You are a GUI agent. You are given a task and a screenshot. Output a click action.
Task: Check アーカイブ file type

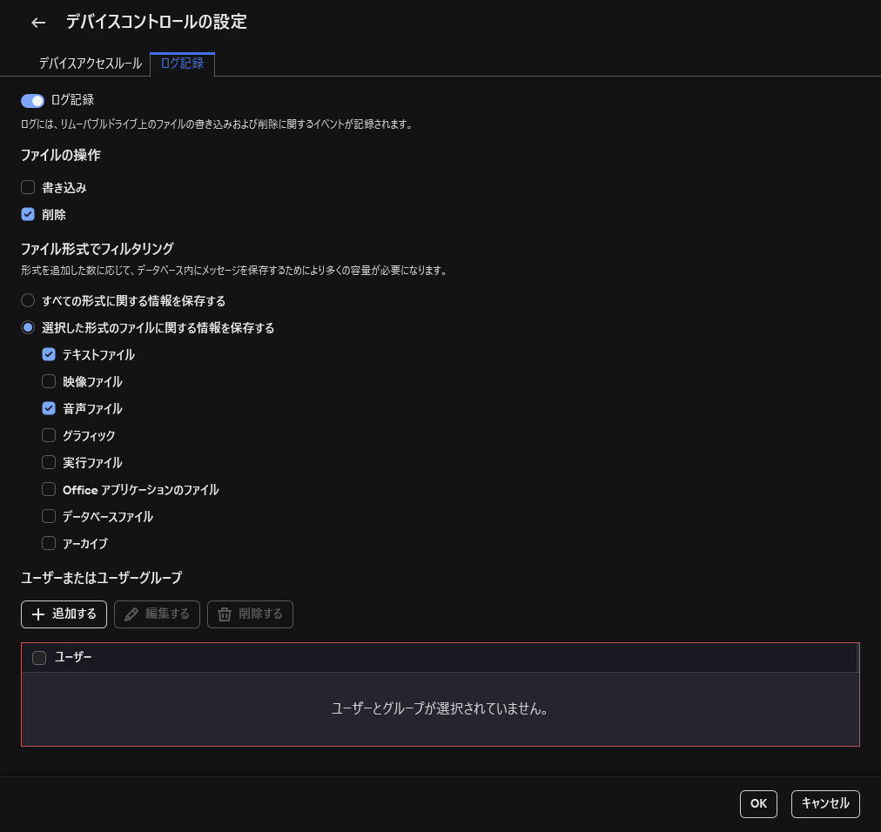(x=49, y=543)
